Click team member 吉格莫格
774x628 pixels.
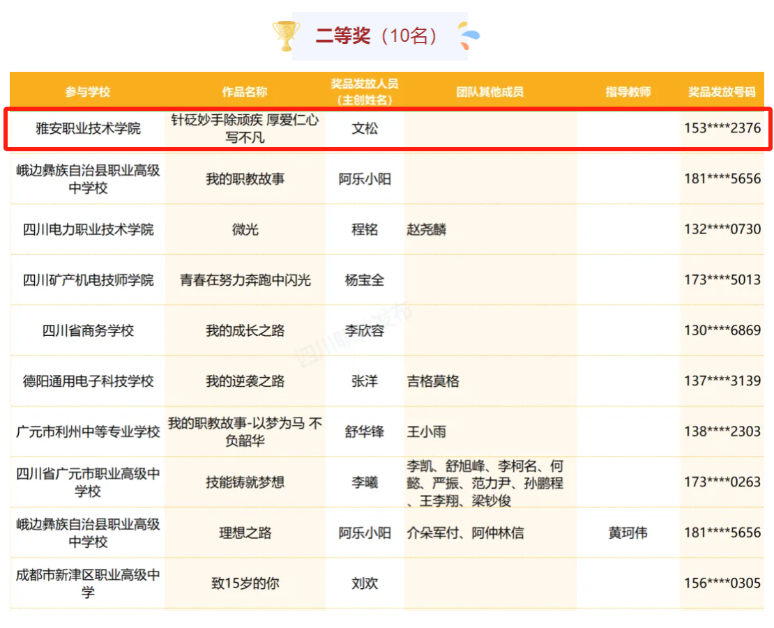[x=433, y=381]
